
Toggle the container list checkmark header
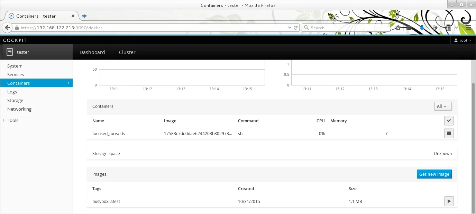click(449, 121)
